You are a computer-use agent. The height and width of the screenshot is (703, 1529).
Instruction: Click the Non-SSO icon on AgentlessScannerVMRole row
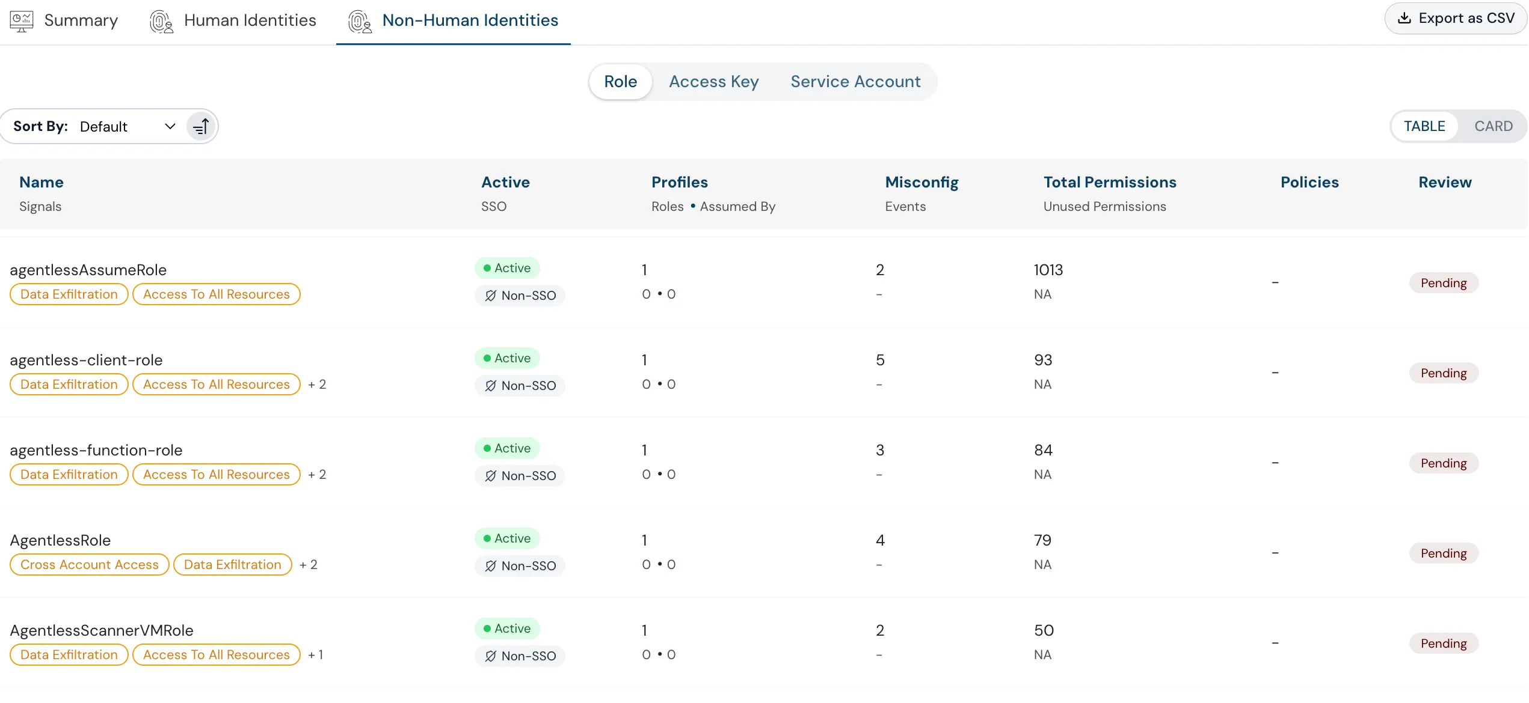(x=490, y=656)
